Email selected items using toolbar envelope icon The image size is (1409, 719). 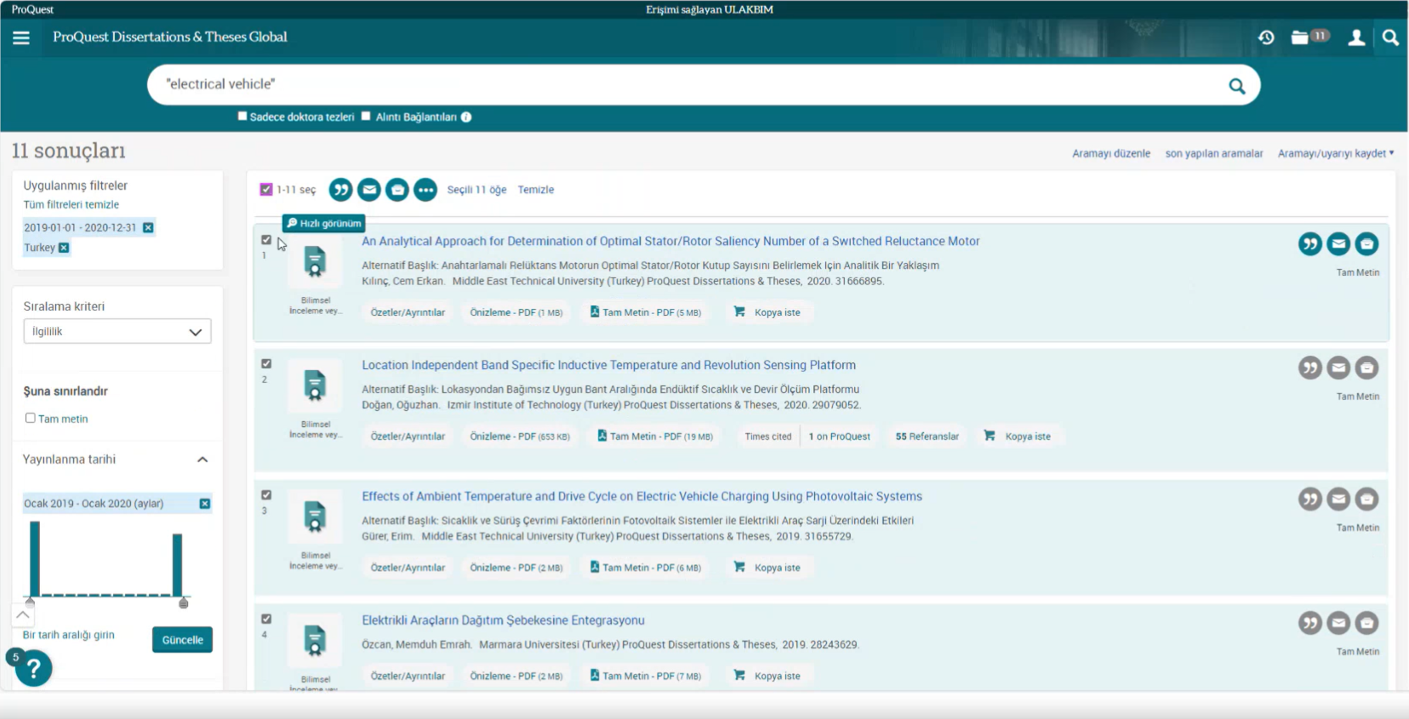(x=368, y=190)
